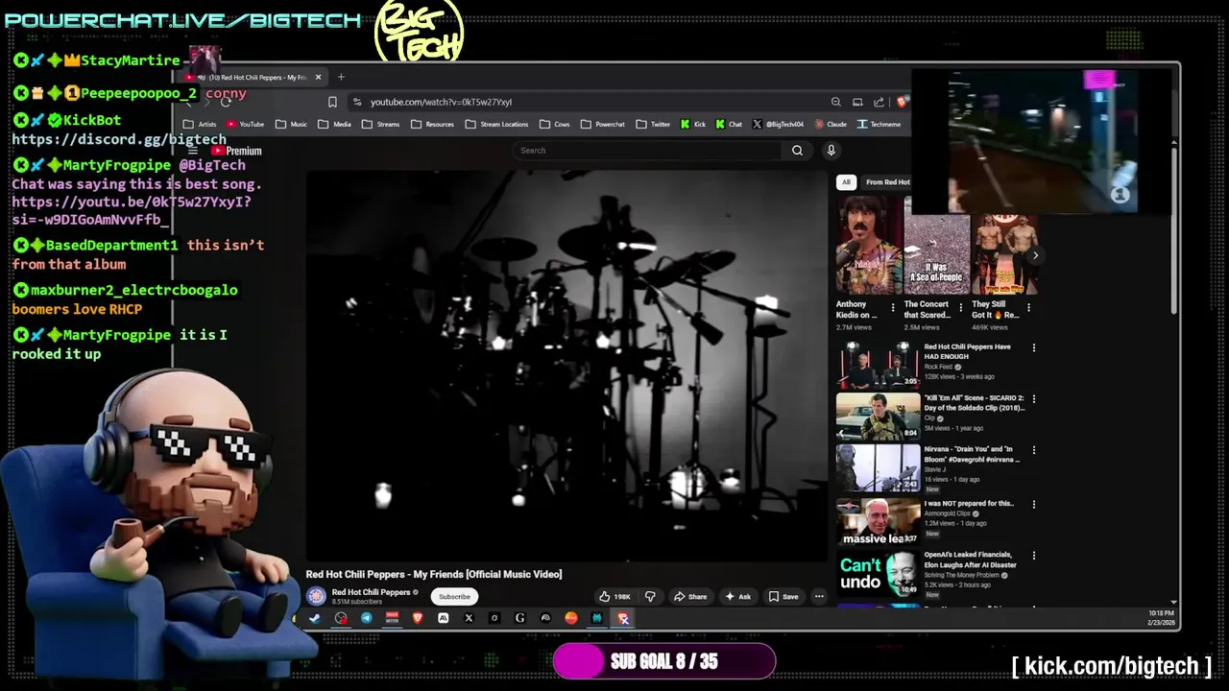The width and height of the screenshot is (1229, 691).
Task: Open the Techmeme bookmark
Action: coord(880,124)
